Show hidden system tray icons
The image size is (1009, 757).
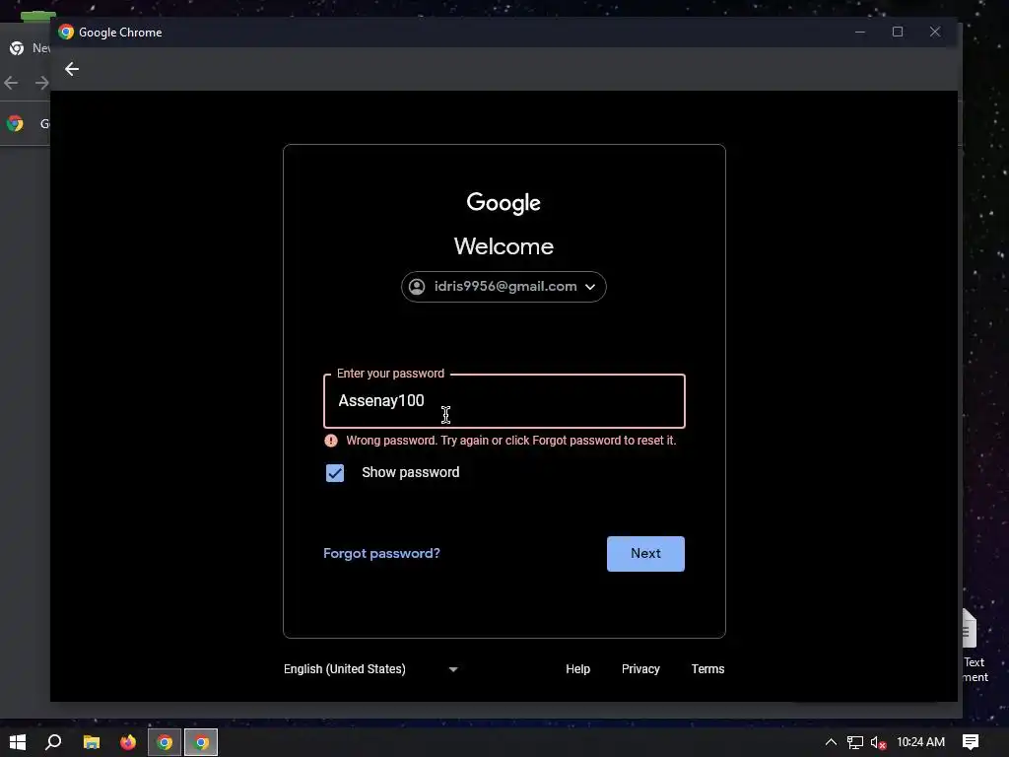click(831, 742)
